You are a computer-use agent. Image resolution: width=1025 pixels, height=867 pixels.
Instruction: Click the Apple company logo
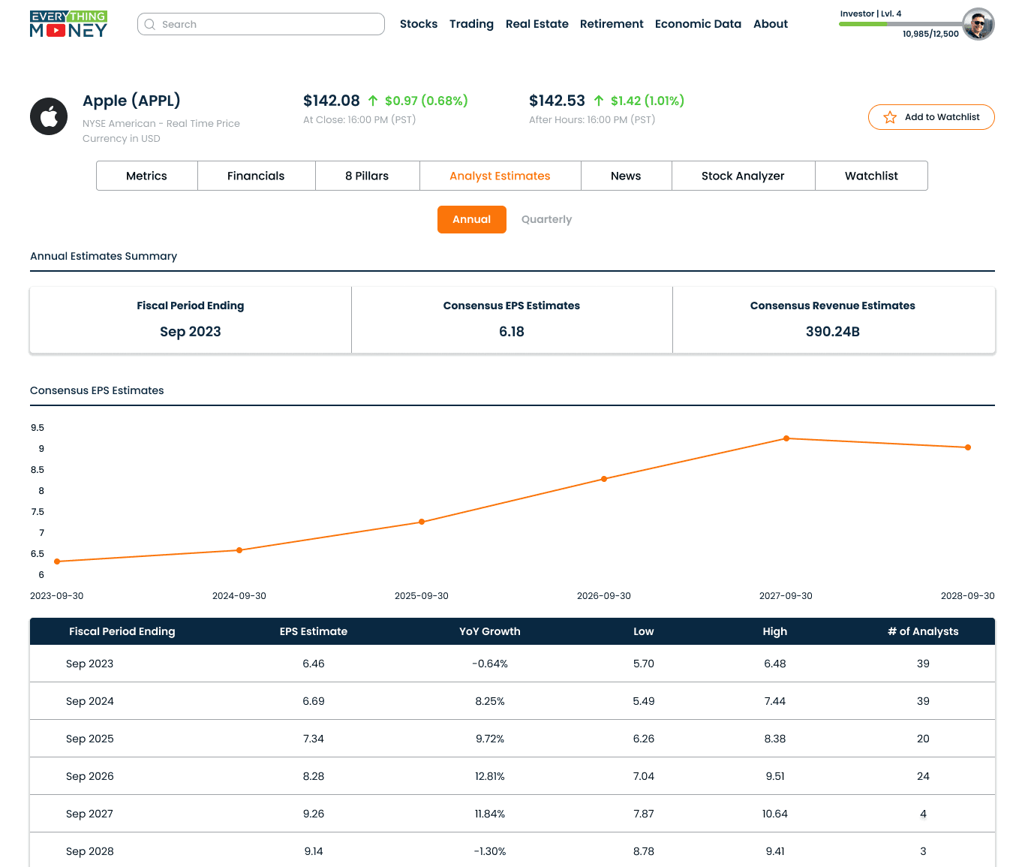click(49, 116)
